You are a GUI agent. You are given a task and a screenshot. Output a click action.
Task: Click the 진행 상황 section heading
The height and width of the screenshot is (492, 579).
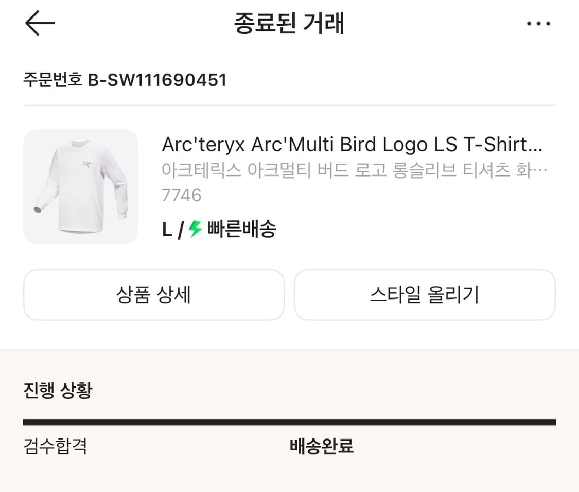pos(58,391)
